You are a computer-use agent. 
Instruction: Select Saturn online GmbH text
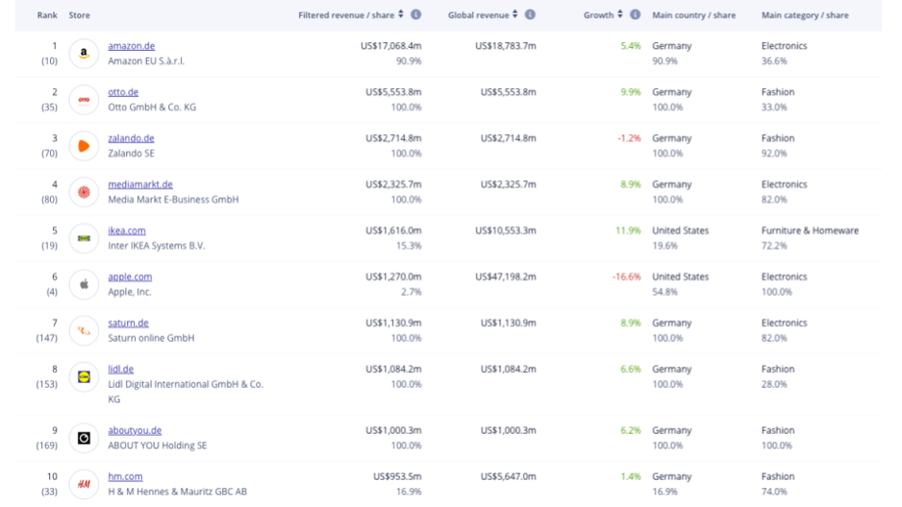(151, 338)
